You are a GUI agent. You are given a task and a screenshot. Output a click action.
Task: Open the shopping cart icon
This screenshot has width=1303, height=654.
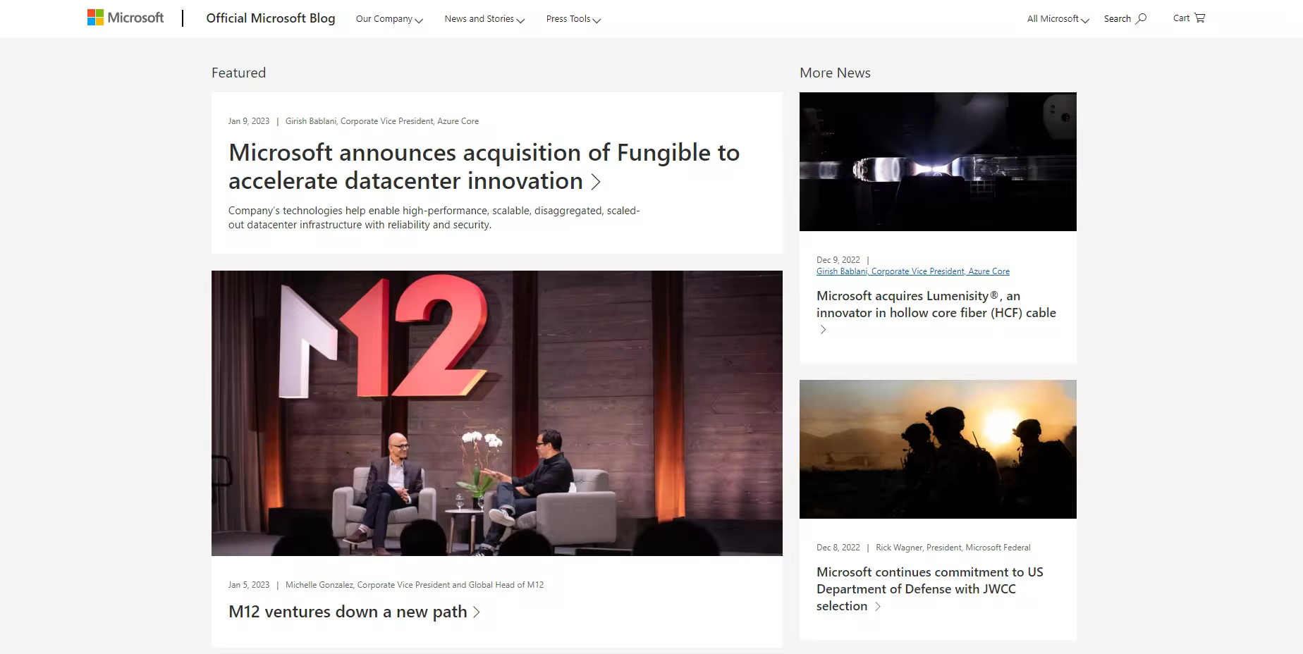click(1199, 18)
